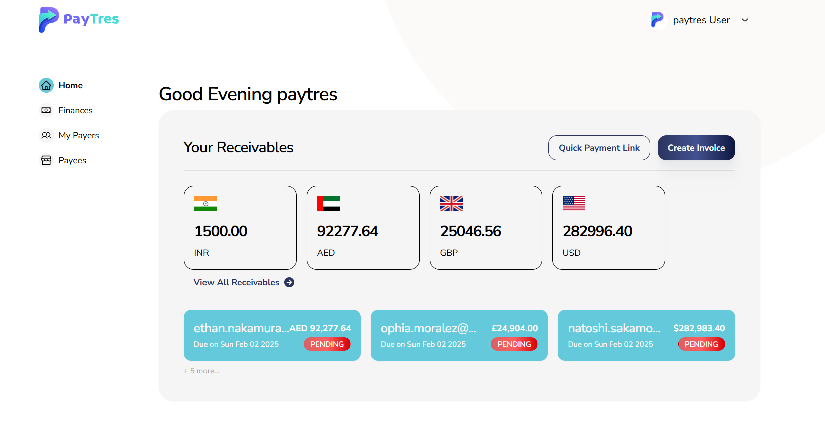Screen dimensions: 825x424
Task: Open the paytres User account name
Action: click(x=701, y=20)
